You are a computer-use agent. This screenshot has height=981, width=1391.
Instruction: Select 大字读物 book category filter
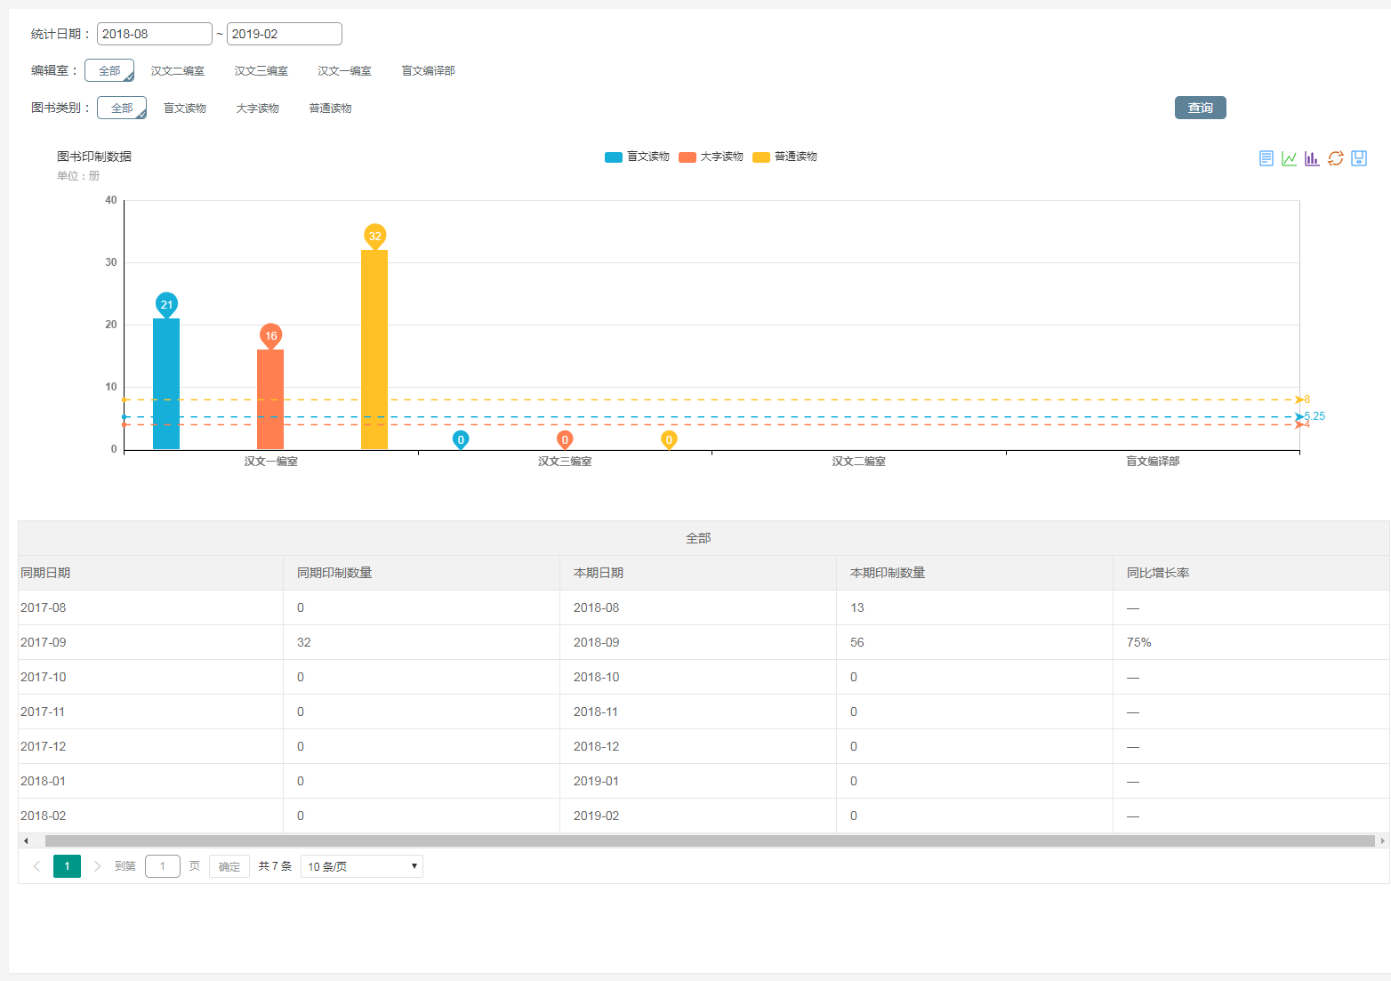click(258, 109)
